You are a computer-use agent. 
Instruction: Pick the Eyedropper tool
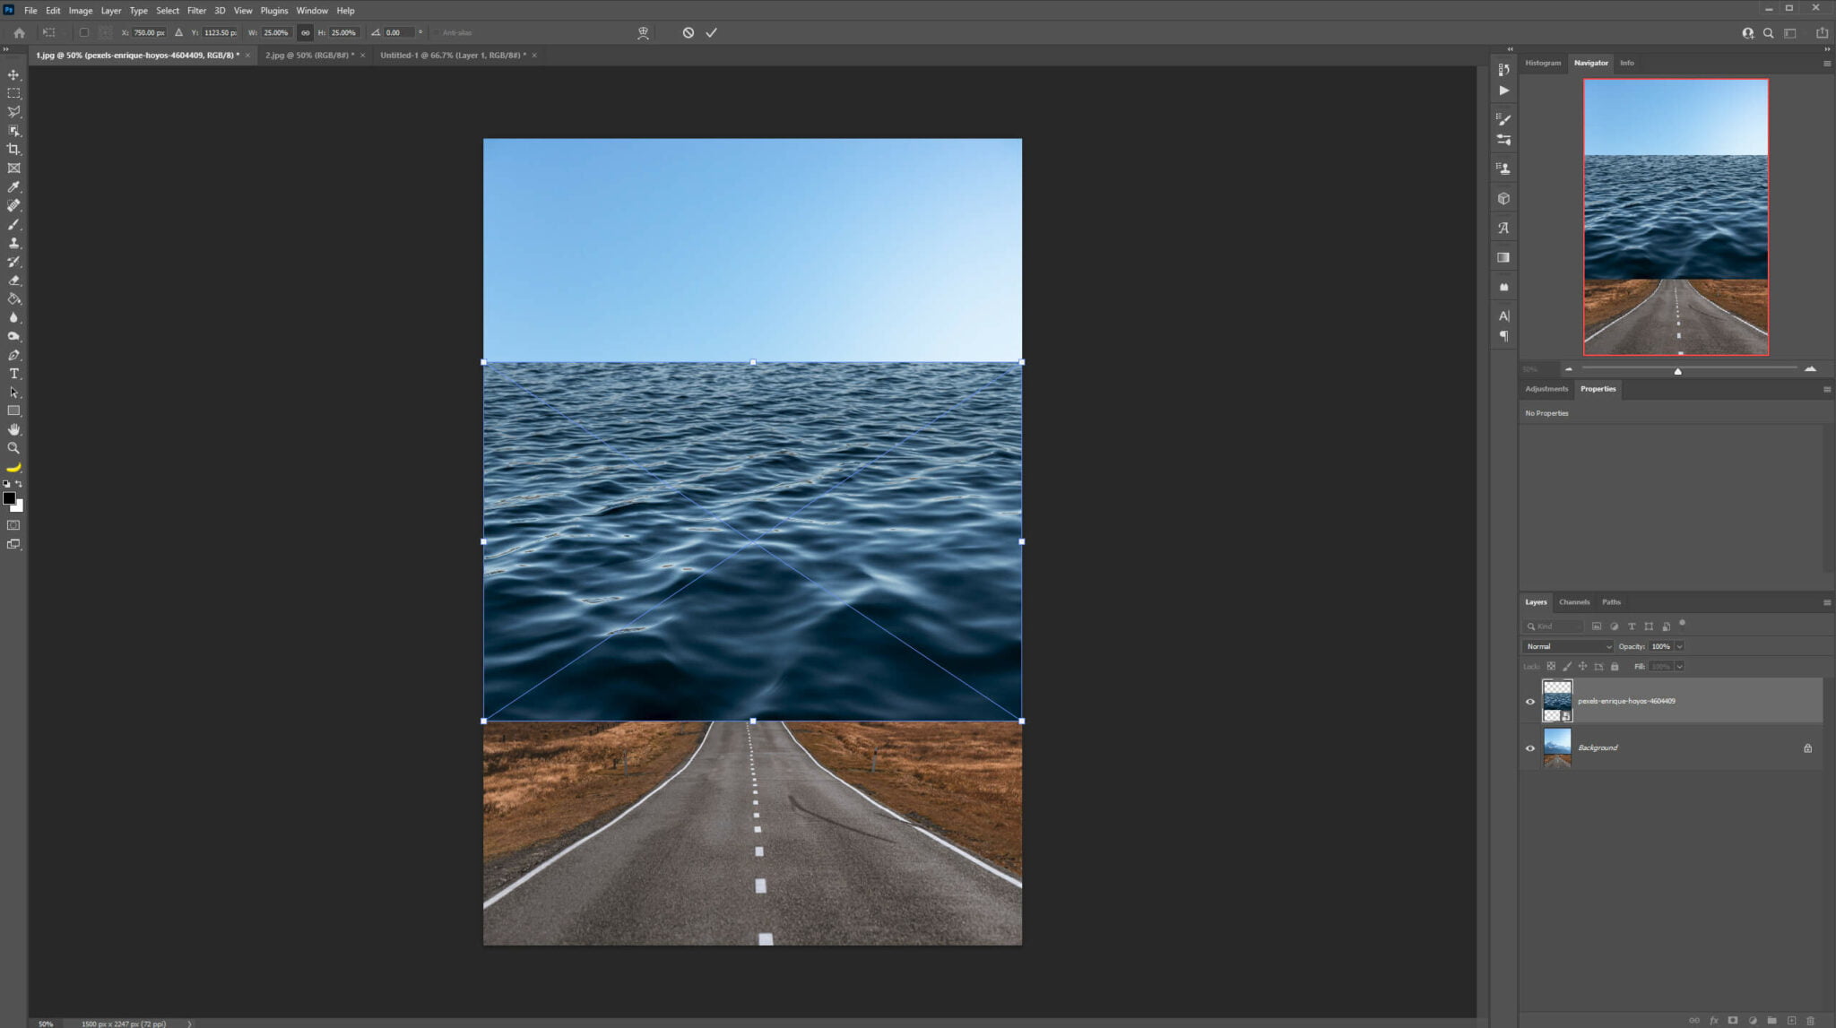pyautogui.click(x=14, y=187)
